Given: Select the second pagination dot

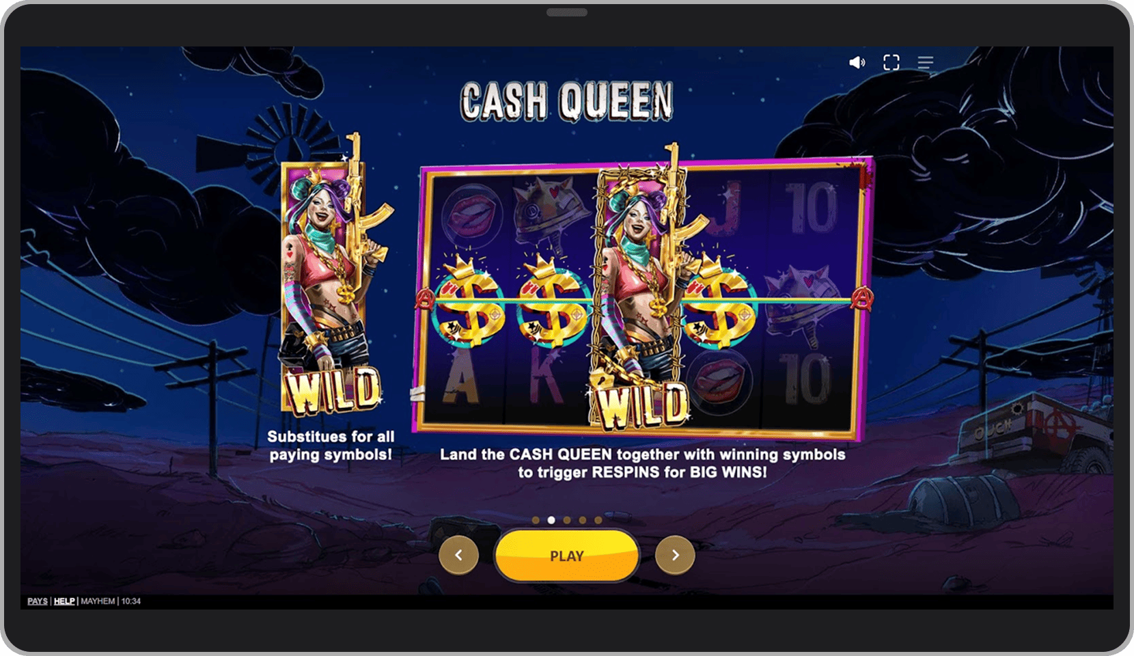Looking at the screenshot, I should pos(551,520).
